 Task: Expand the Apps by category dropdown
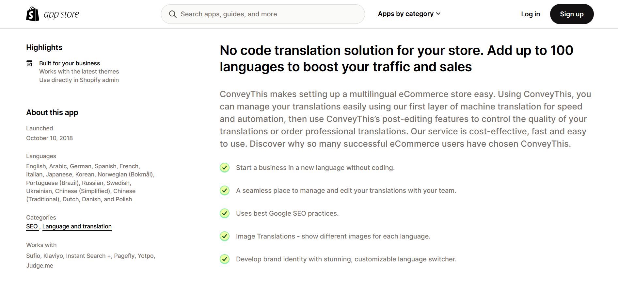(x=405, y=14)
